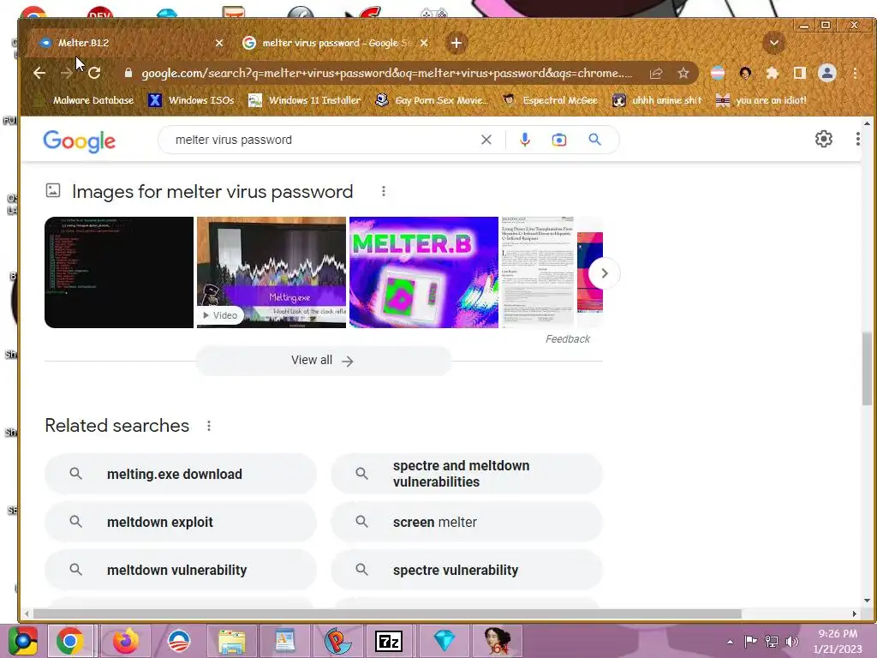Open Google apps dots menu

point(857,139)
